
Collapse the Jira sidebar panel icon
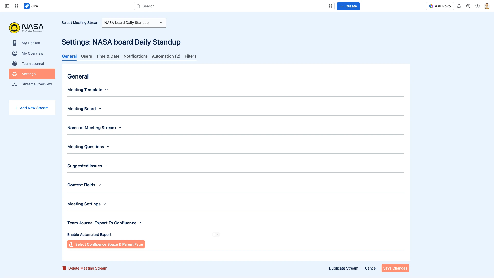(7, 6)
